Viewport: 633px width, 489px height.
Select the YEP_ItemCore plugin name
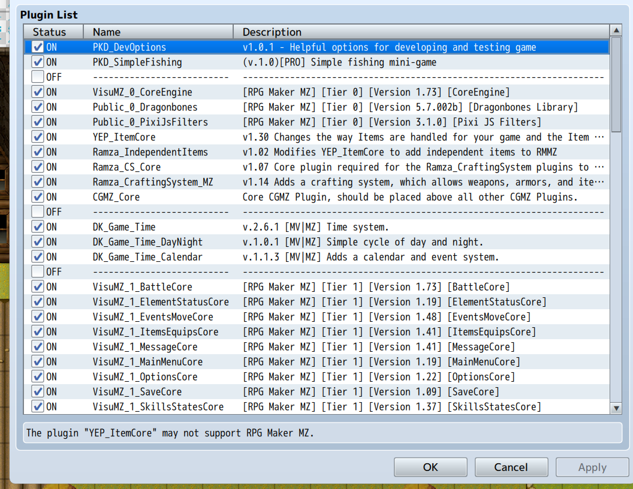point(124,137)
